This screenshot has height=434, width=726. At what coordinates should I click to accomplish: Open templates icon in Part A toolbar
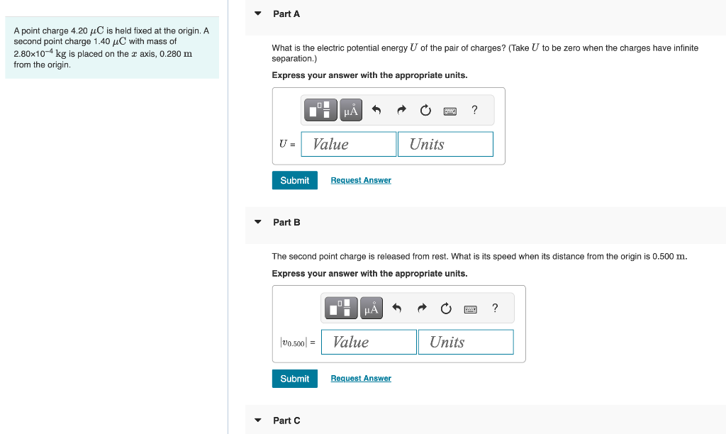click(320, 110)
